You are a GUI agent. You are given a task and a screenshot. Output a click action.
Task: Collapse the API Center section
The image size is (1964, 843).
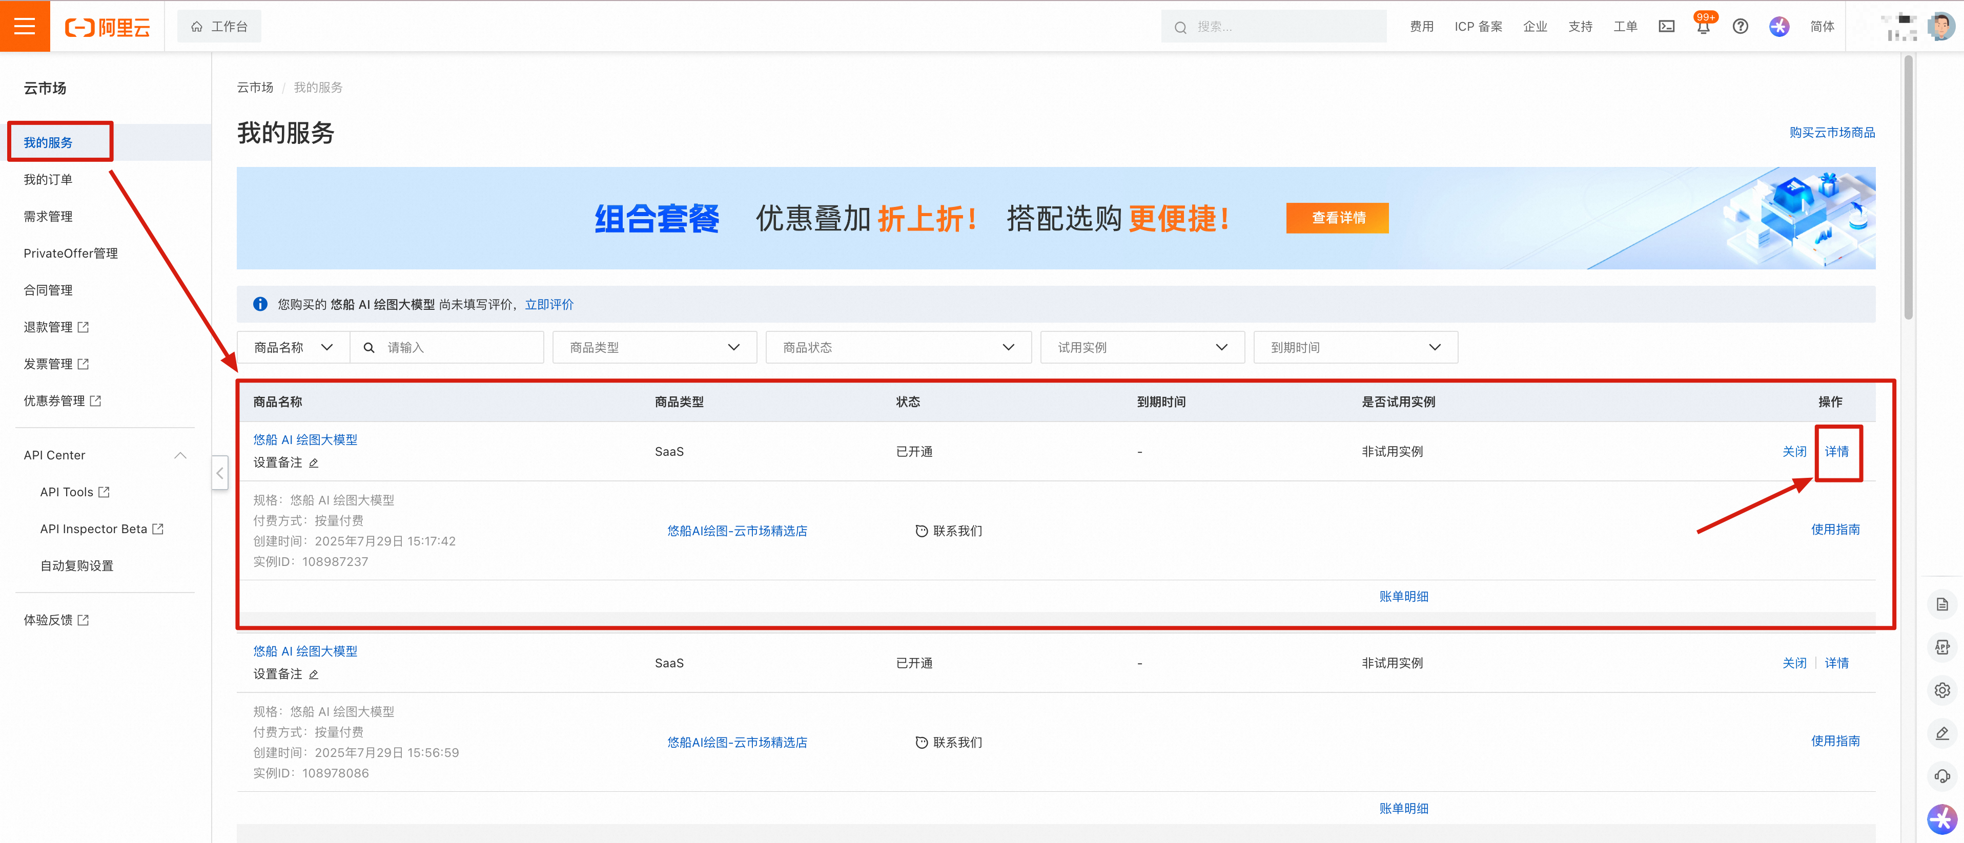(181, 455)
